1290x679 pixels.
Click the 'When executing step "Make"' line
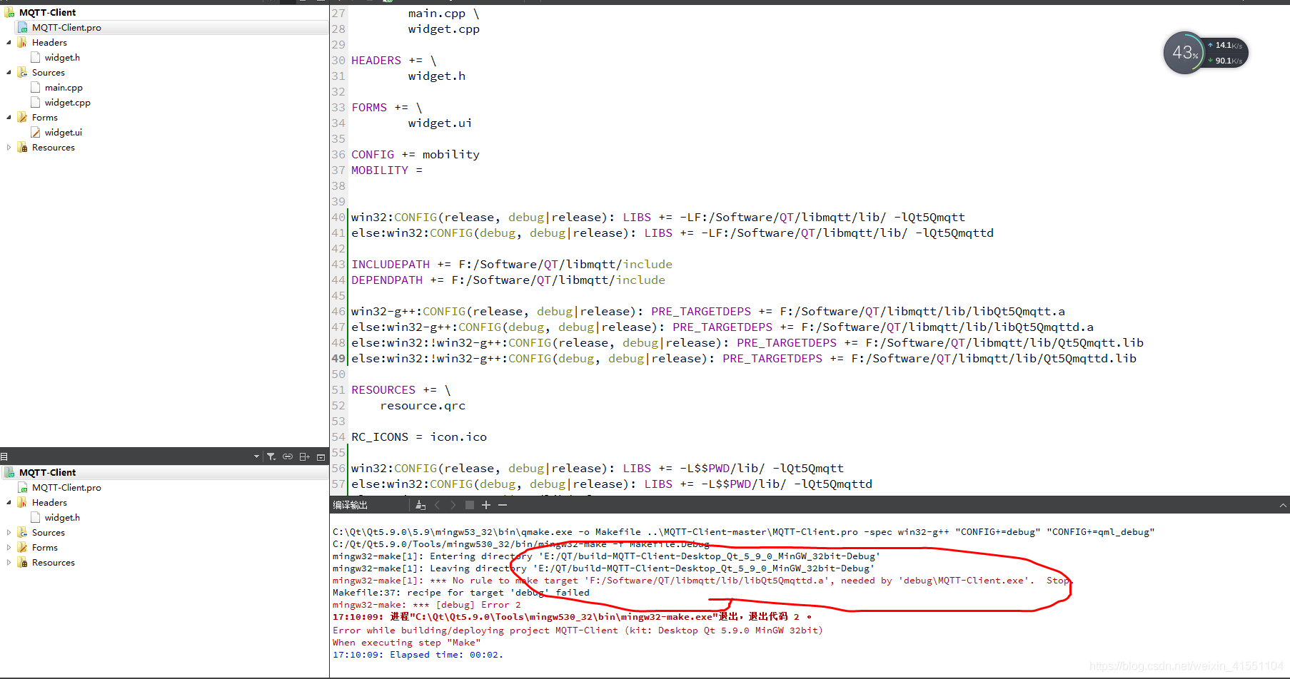(406, 643)
